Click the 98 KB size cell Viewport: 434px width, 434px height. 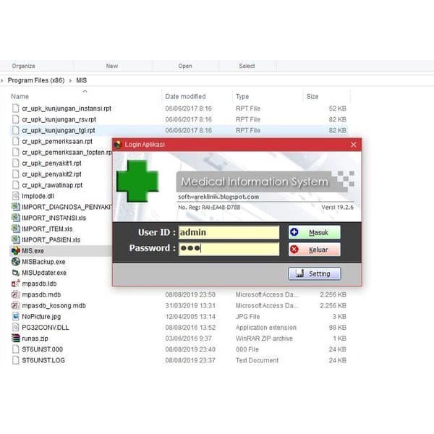coord(337,328)
